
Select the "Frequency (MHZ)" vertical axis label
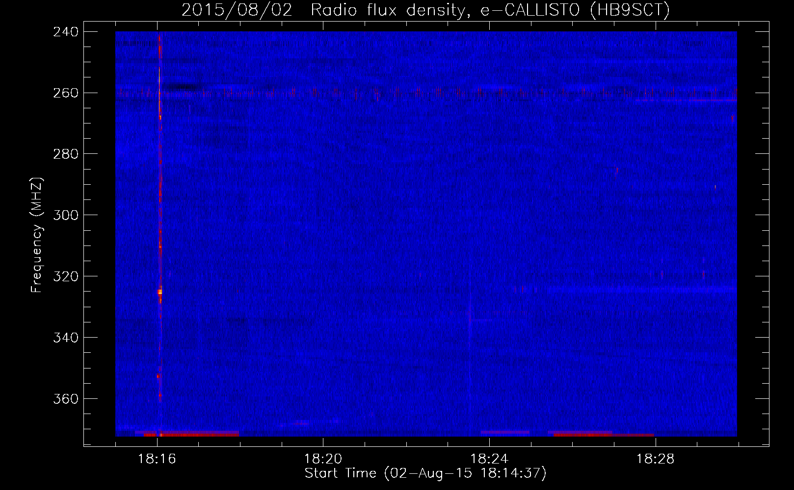pyautogui.click(x=37, y=235)
